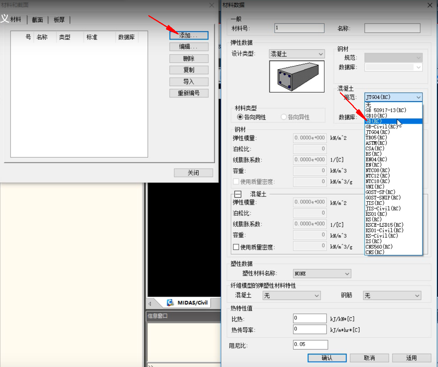438x367 pixels.
Task: Select 无 in code dropdown list
Action: pos(394,105)
